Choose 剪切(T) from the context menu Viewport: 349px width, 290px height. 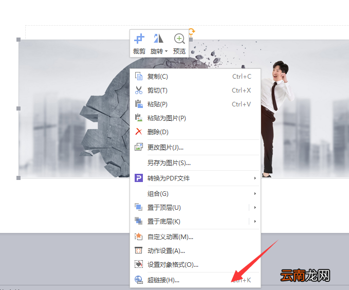[195, 90]
